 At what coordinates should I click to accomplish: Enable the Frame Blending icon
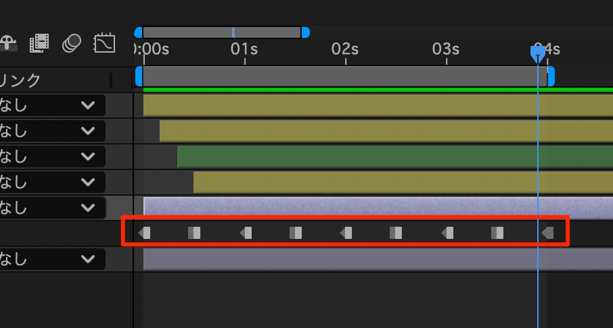[x=39, y=44]
